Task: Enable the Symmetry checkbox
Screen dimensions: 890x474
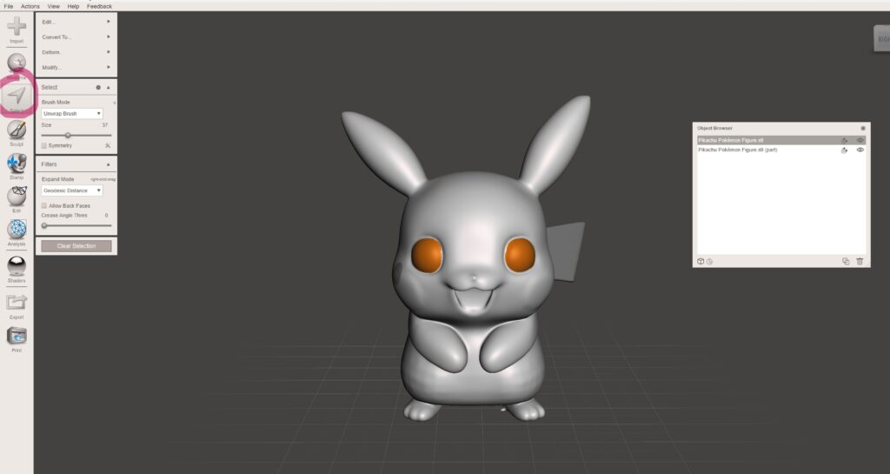Action: (44, 145)
